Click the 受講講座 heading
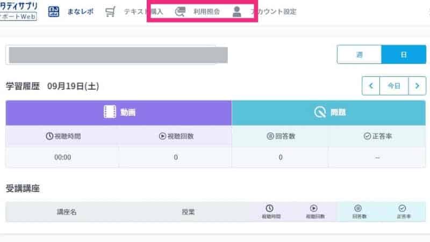 click(x=23, y=189)
